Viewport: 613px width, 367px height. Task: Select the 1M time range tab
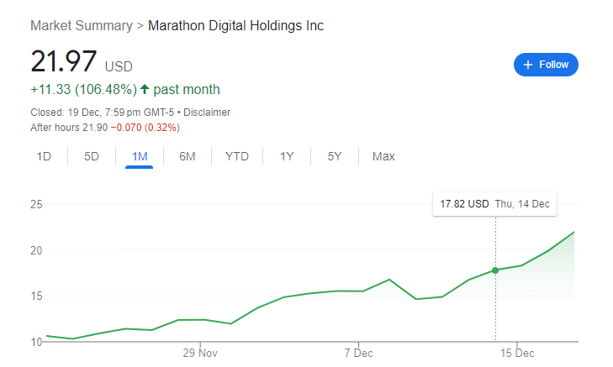coord(140,156)
